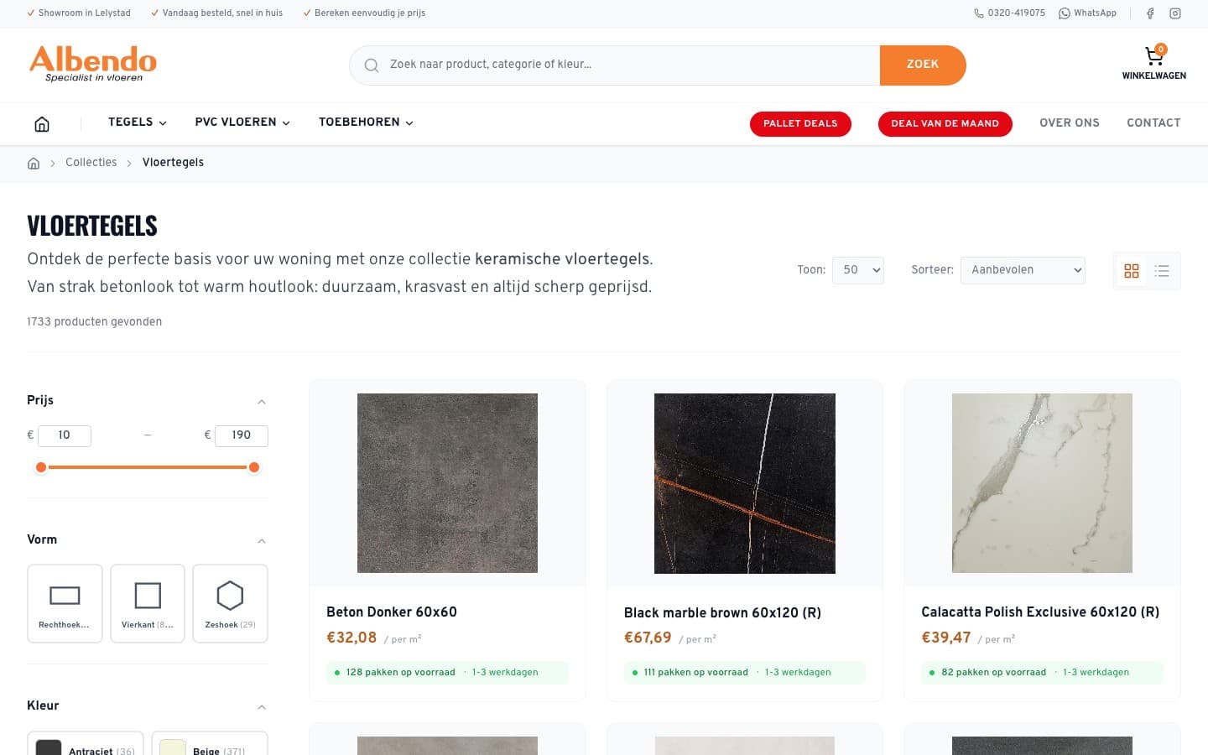This screenshot has width=1208, height=755.
Task: Open the shopping cart via Winkelwagen icon
Action: pos(1153,55)
